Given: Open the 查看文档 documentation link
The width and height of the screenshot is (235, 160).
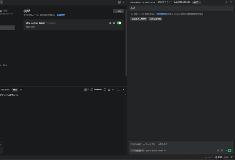Looking at the screenshot, I should [61, 15].
